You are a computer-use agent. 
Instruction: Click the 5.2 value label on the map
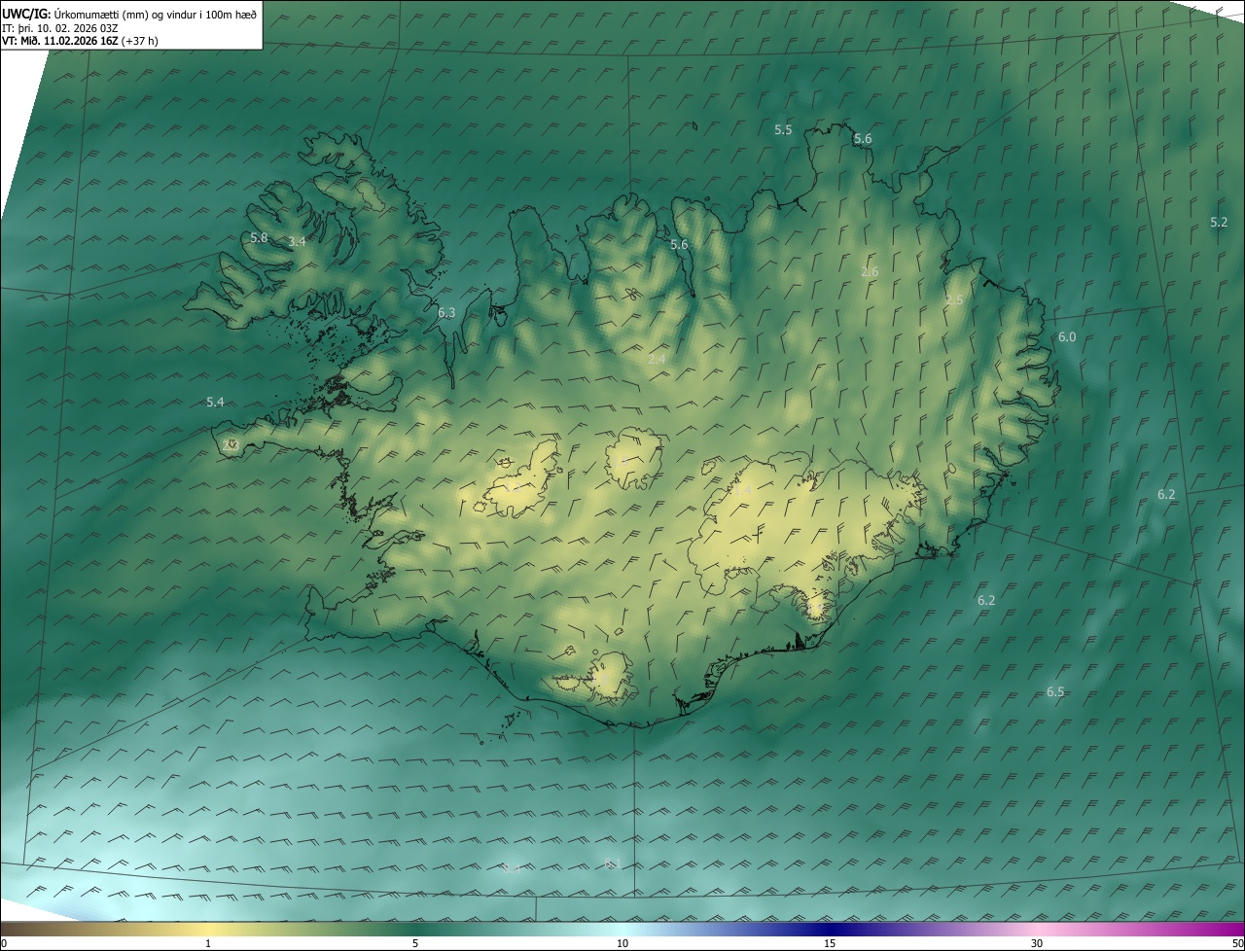[x=1219, y=222]
